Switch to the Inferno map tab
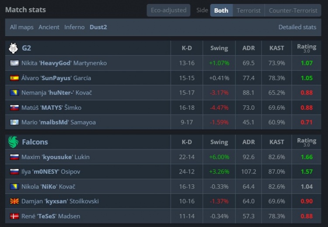The height and width of the screenshot is (227, 328). (x=74, y=27)
